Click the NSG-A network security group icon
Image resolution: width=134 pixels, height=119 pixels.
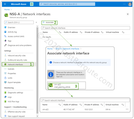tap(6, 15)
